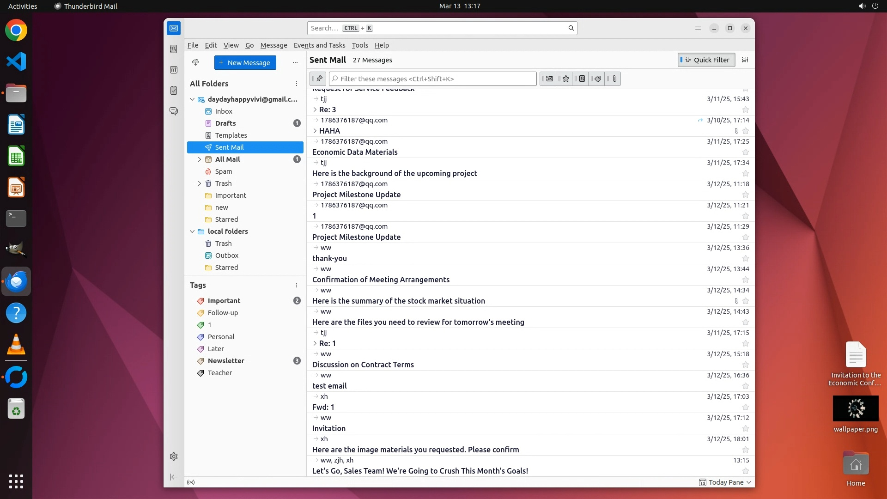This screenshot has width=887, height=499.
Task: Open the Address Book from the sidebar
Action: 174,49
